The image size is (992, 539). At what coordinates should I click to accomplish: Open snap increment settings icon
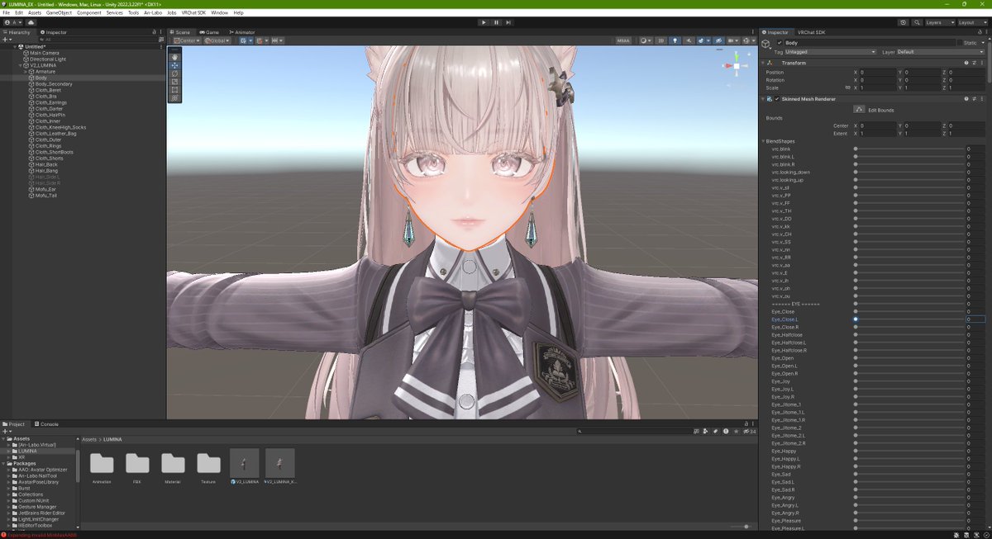click(x=276, y=40)
